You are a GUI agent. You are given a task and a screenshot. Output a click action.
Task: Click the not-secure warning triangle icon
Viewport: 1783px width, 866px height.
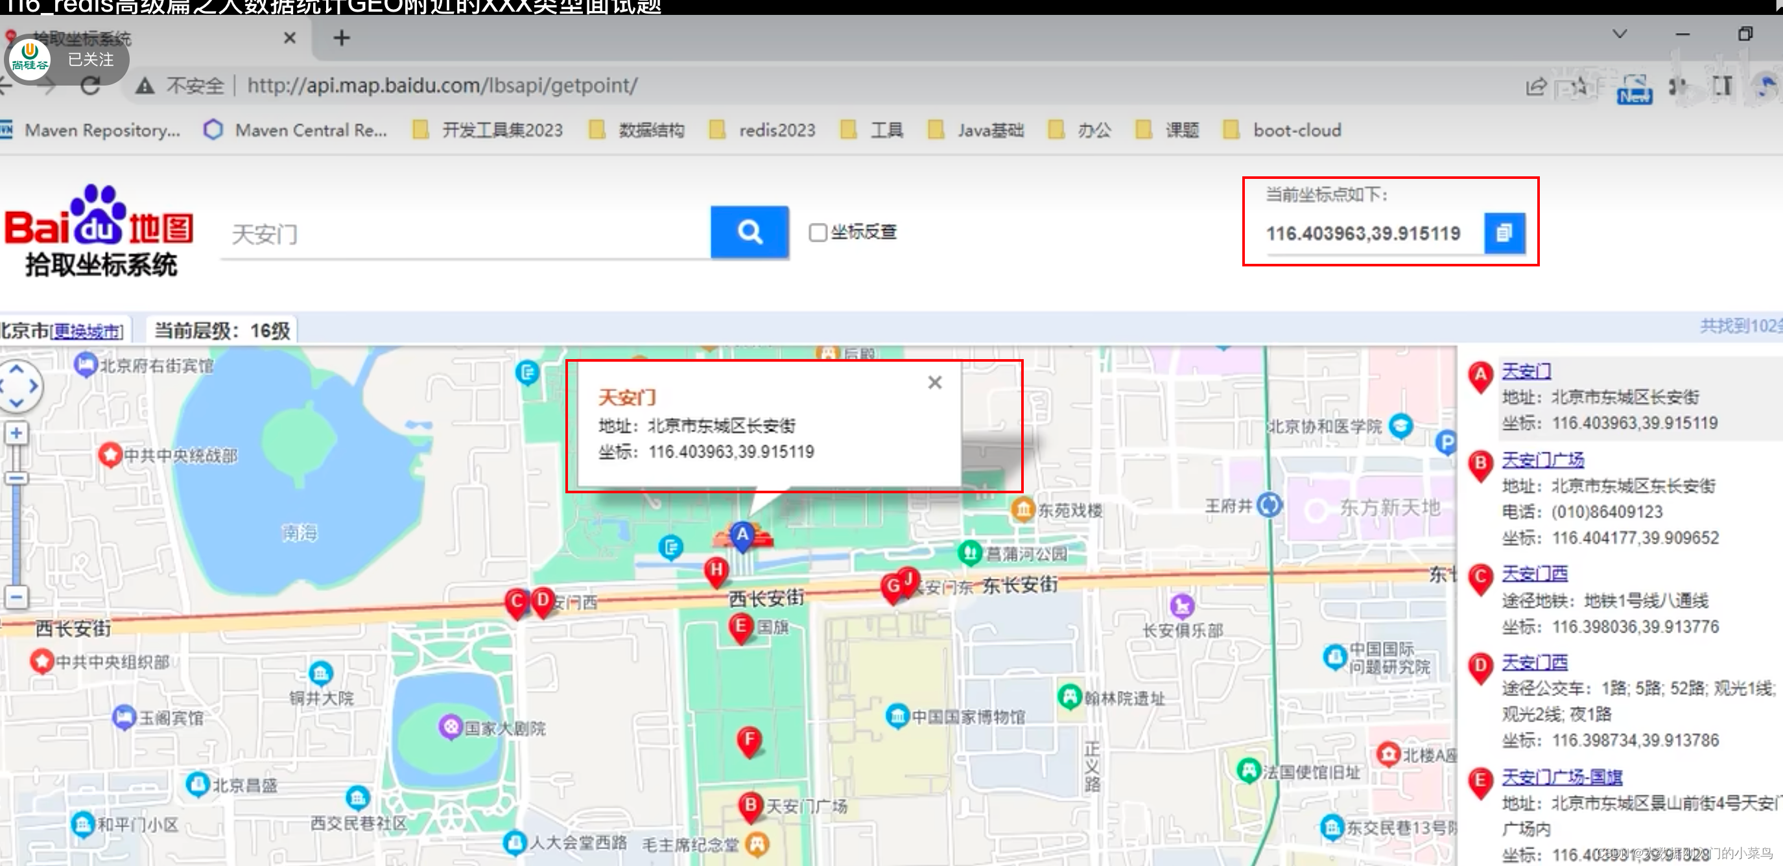point(144,86)
